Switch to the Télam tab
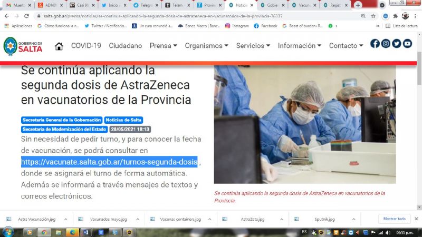 coord(176,5)
